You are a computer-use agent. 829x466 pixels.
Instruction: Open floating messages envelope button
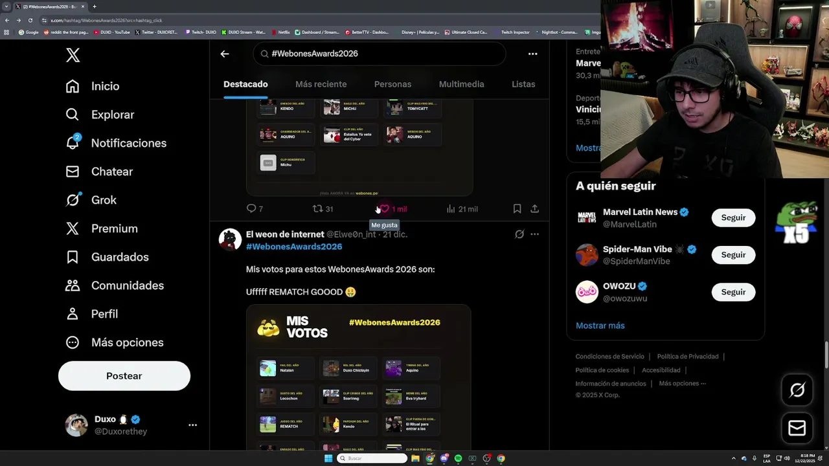tap(797, 428)
